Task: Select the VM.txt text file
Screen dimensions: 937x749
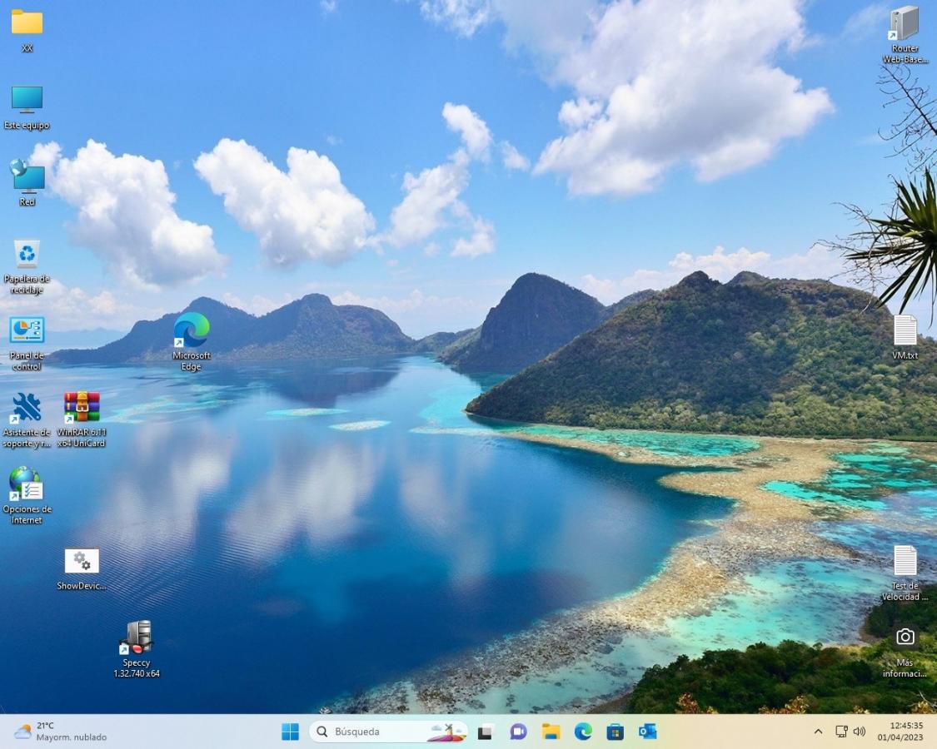Action: (x=905, y=331)
